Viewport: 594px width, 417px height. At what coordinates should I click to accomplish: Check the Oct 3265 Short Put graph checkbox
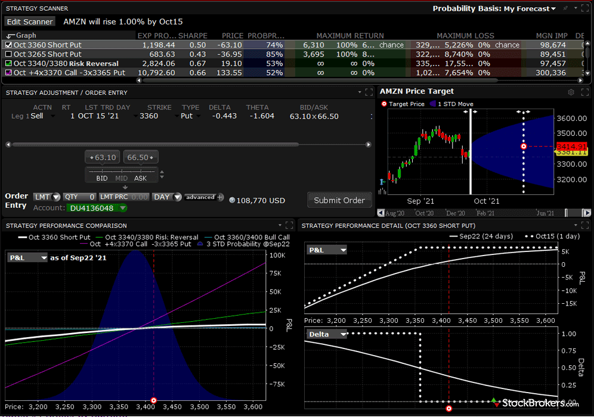pyautogui.click(x=8, y=54)
